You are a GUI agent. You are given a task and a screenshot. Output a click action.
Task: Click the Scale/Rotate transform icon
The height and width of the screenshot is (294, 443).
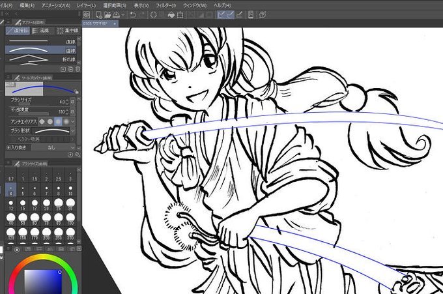[x=180, y=15]
